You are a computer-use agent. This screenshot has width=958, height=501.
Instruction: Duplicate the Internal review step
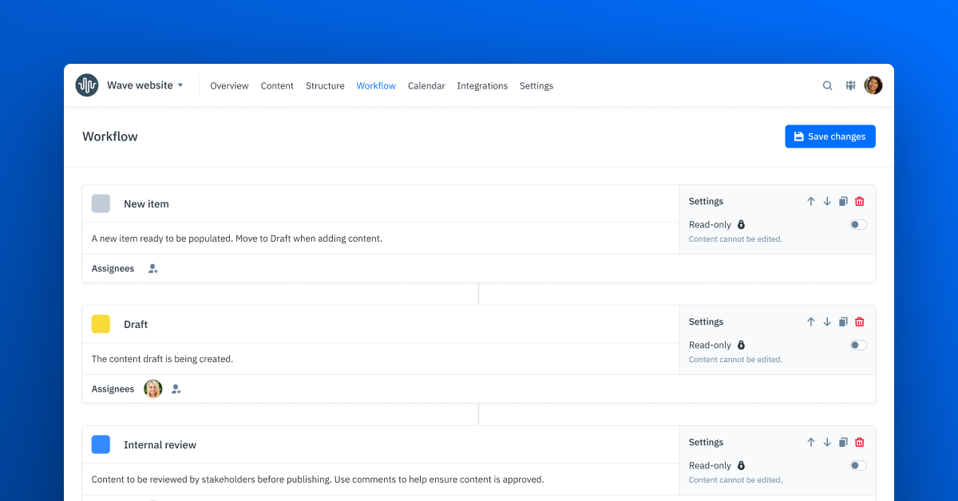point(843,442)
